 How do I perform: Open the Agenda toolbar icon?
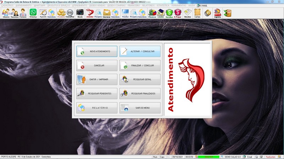click(43, 13)
